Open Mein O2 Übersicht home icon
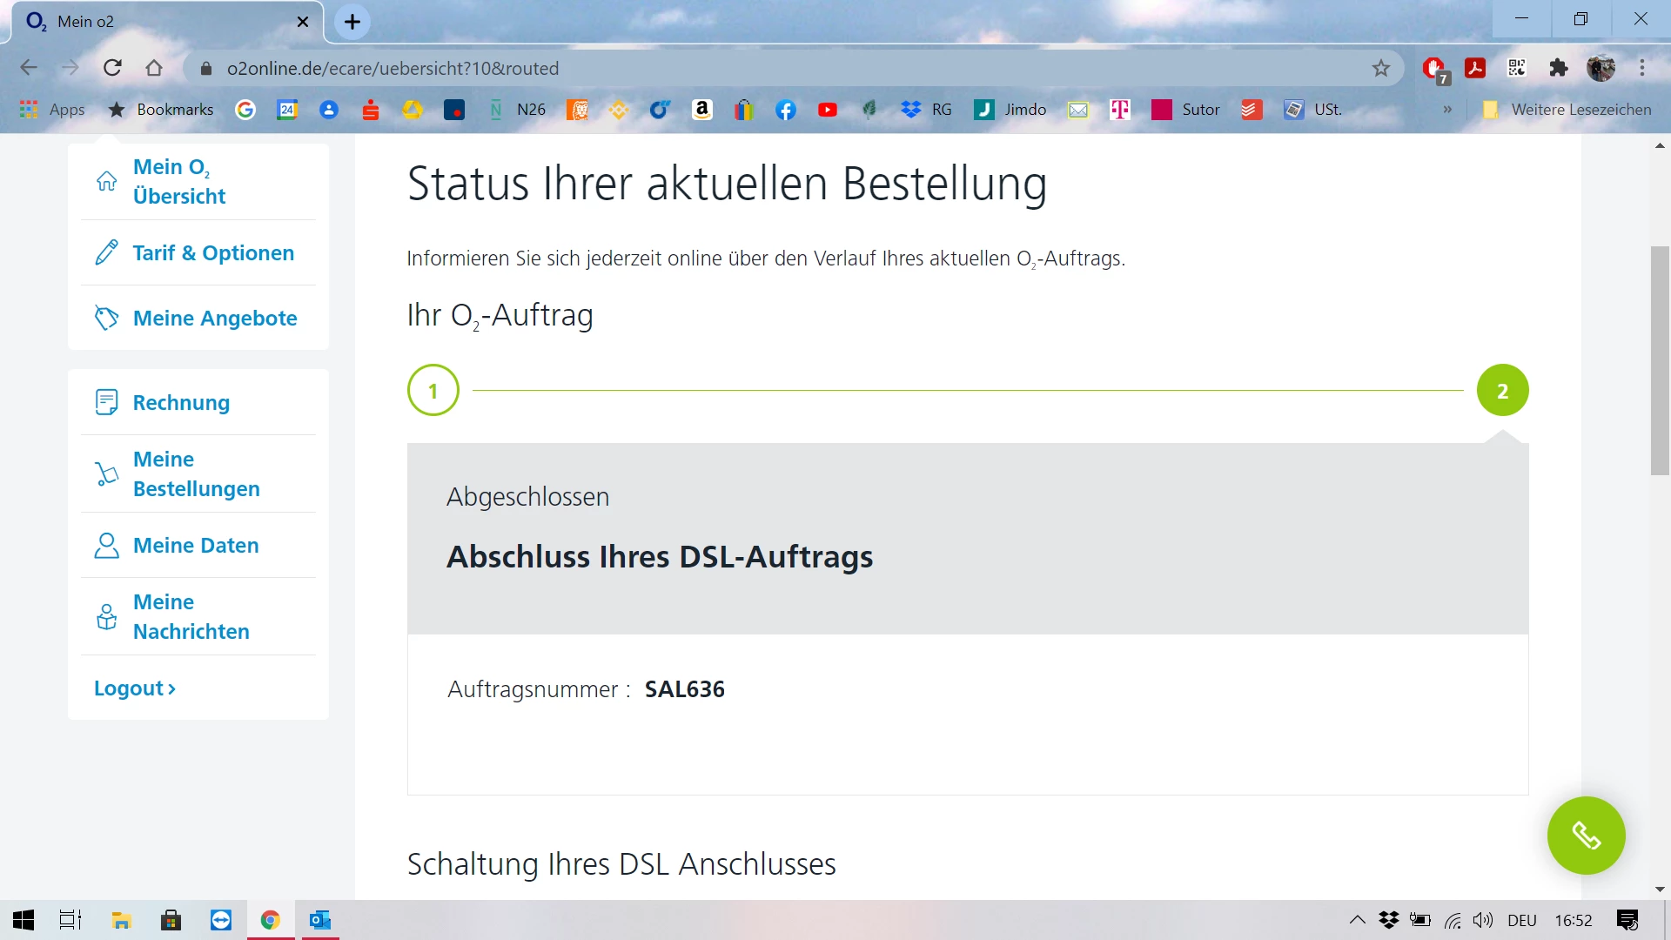The image size is (1671, 940). (x=106, y=181)
